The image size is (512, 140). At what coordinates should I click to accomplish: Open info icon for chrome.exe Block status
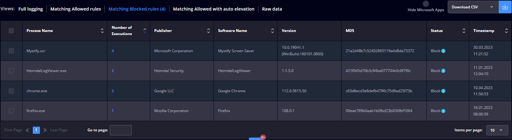point(443,91)
